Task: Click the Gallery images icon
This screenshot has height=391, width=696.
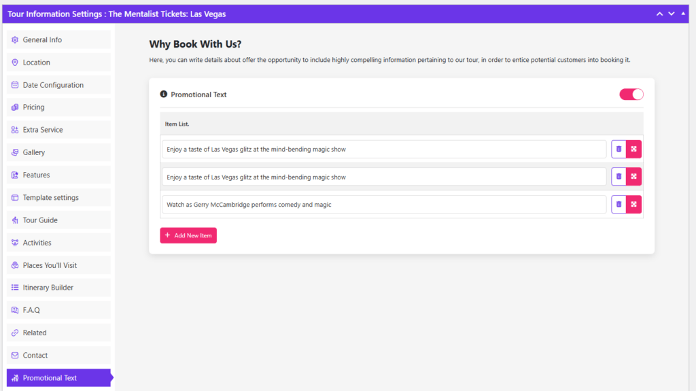Action: pos(15,152)
